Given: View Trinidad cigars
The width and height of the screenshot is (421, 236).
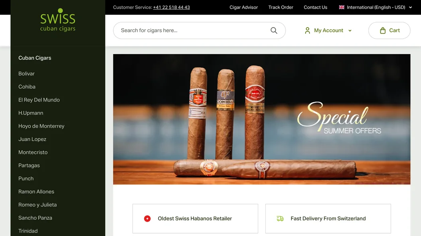Looking at the screenshot, I should [x=28, y=231].
